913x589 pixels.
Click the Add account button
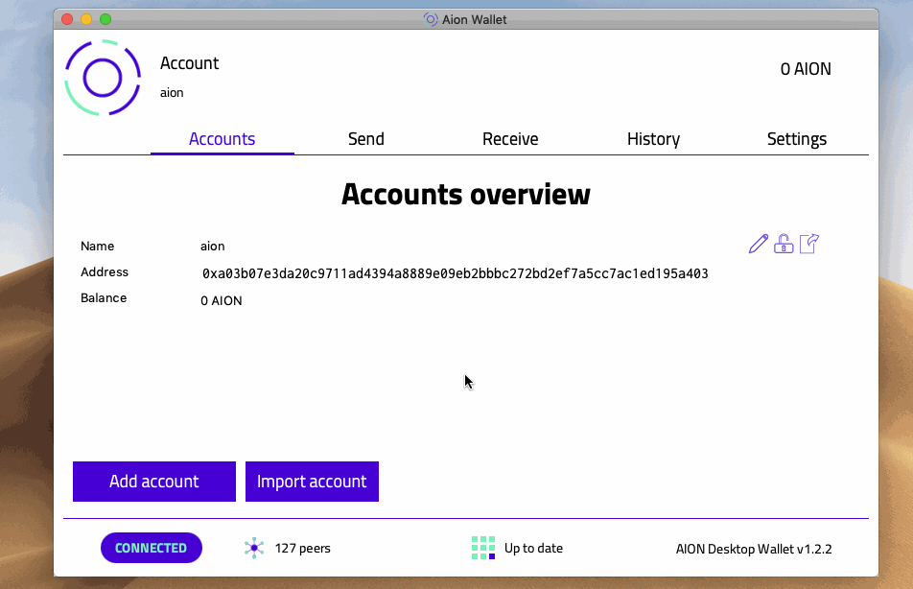click(x=154, y=482)
